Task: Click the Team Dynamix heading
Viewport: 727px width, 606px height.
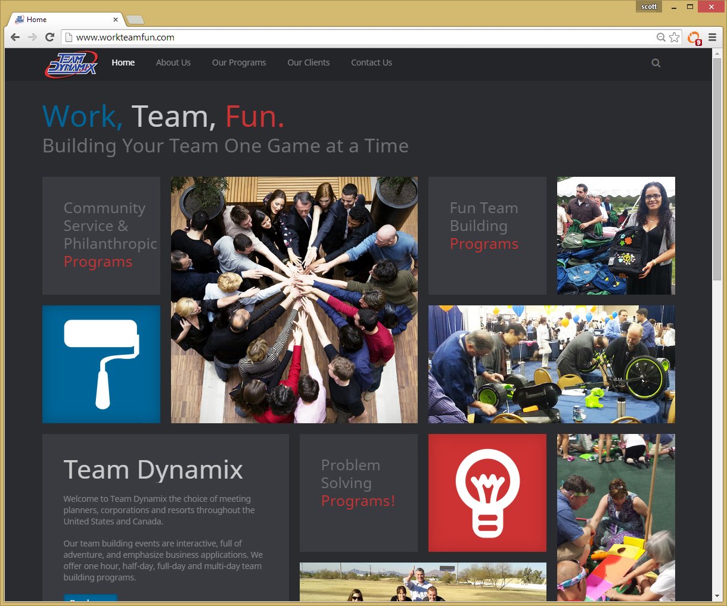Action: click(x=153, y=470)
